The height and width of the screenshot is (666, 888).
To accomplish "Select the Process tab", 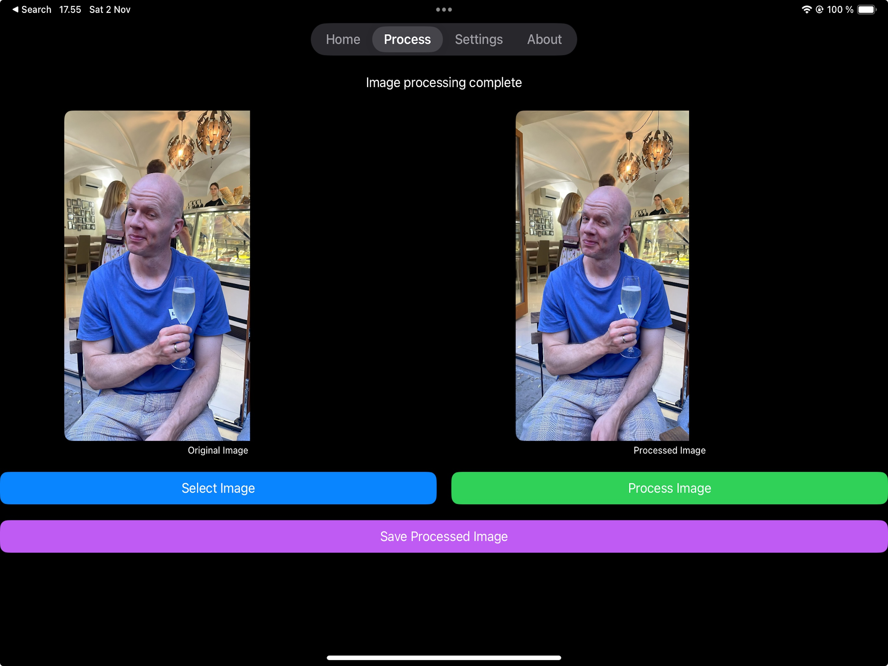I will click(x=407, y=39).
